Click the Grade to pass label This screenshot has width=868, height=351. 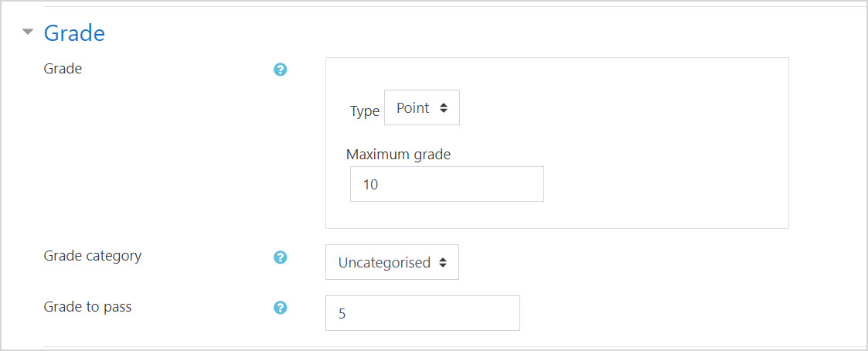tap(87, 307)
